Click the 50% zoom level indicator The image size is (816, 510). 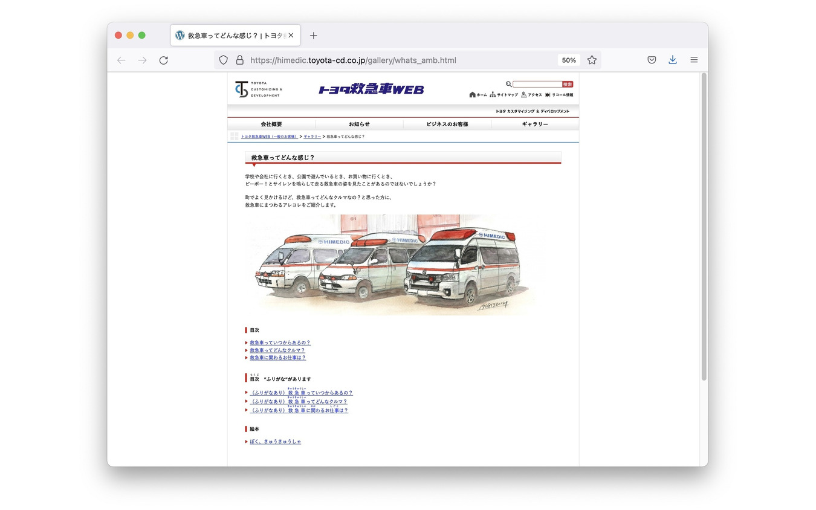[x=569, y=60]
